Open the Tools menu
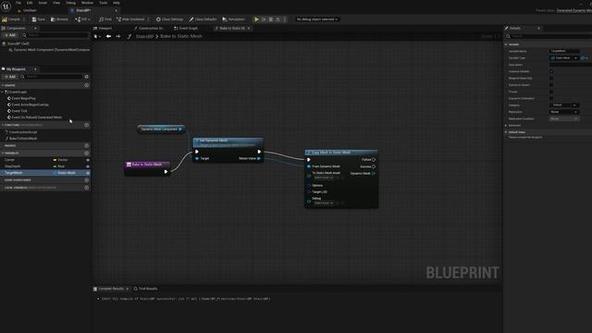 (103, 3)
